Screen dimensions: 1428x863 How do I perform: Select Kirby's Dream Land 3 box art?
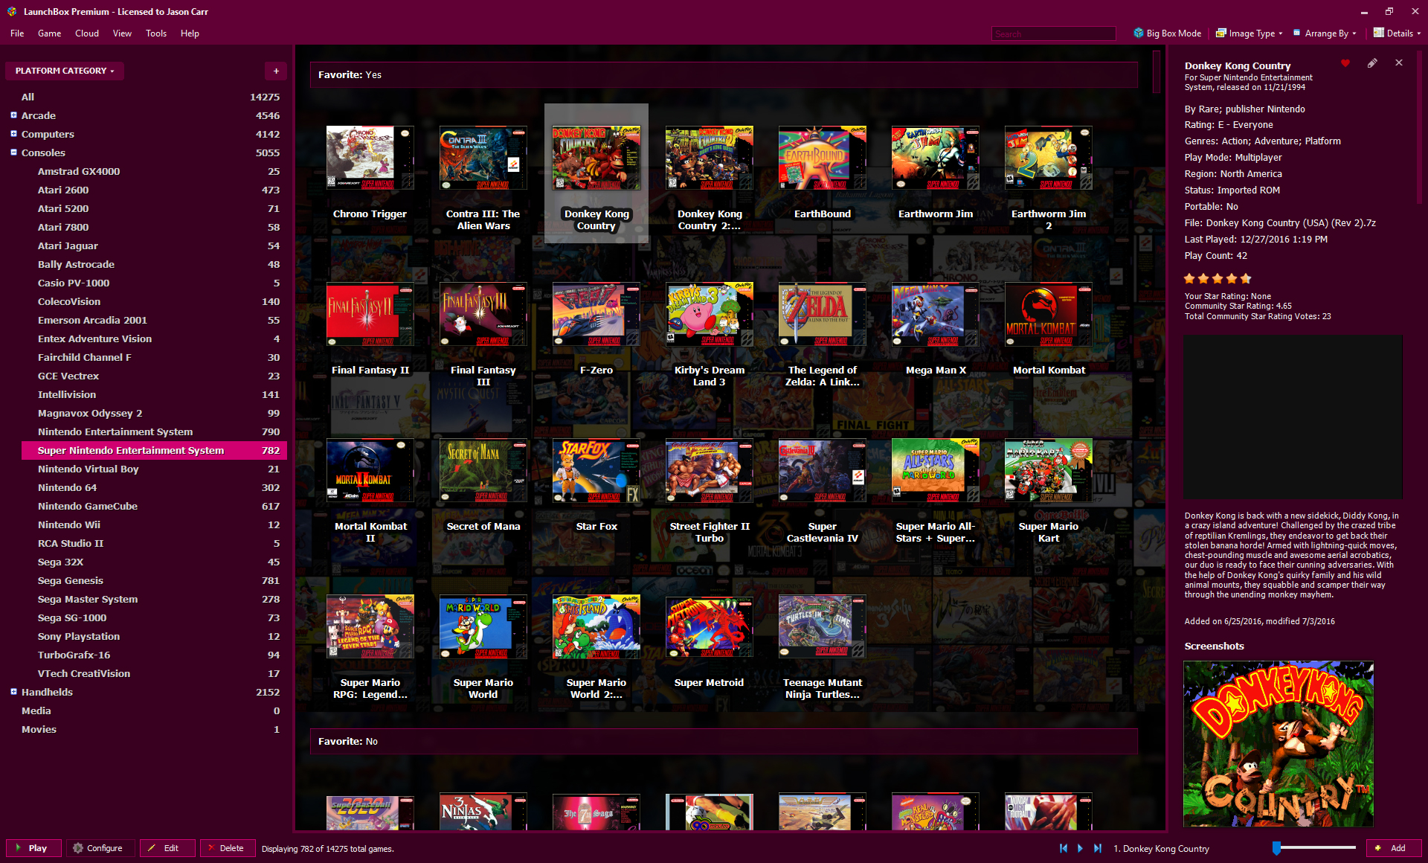709,314
